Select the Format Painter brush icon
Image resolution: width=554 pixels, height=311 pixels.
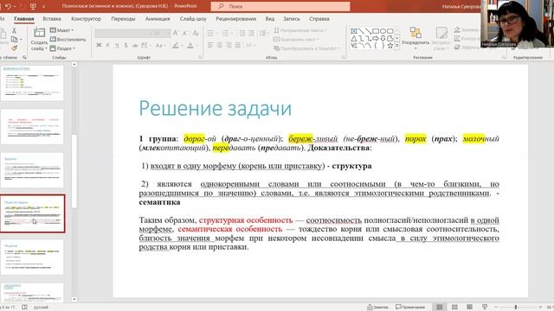pyautogui.click(x=14, y=48)
